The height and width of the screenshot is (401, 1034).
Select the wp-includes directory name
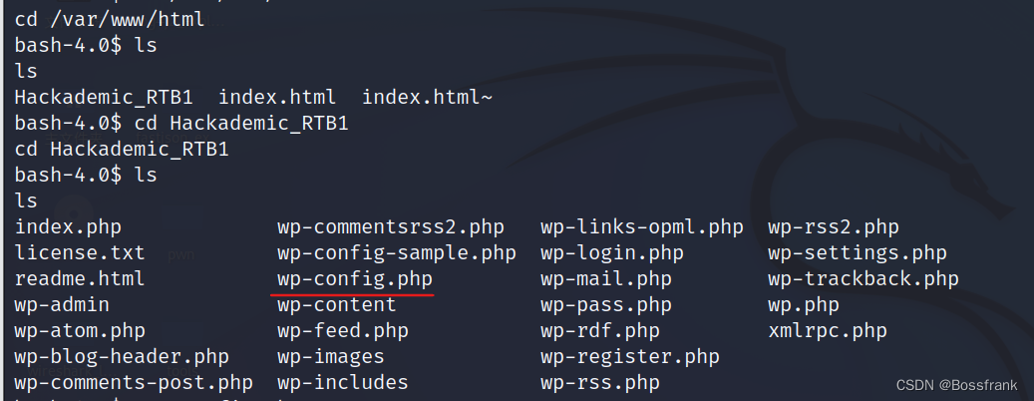[342, 382]
